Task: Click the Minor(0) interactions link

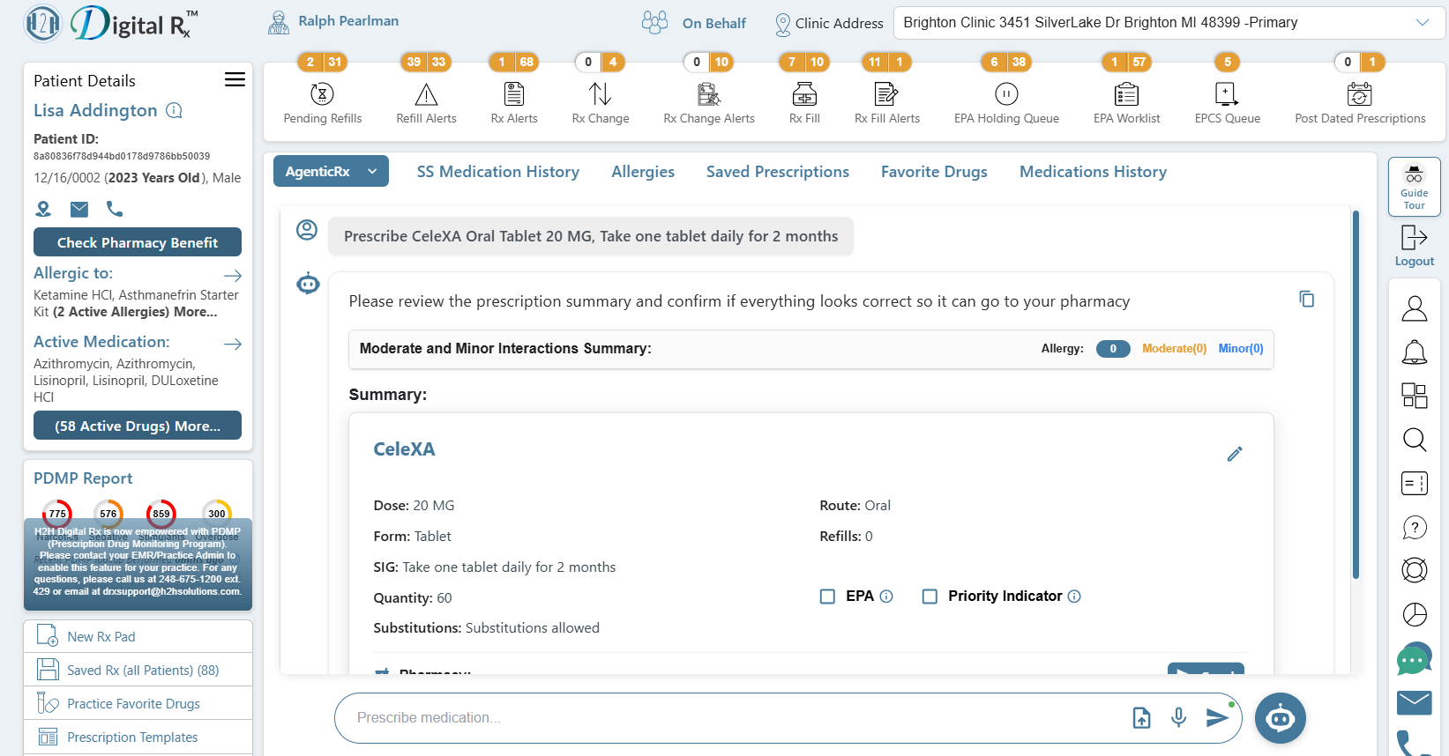Action: point(1241,348)
